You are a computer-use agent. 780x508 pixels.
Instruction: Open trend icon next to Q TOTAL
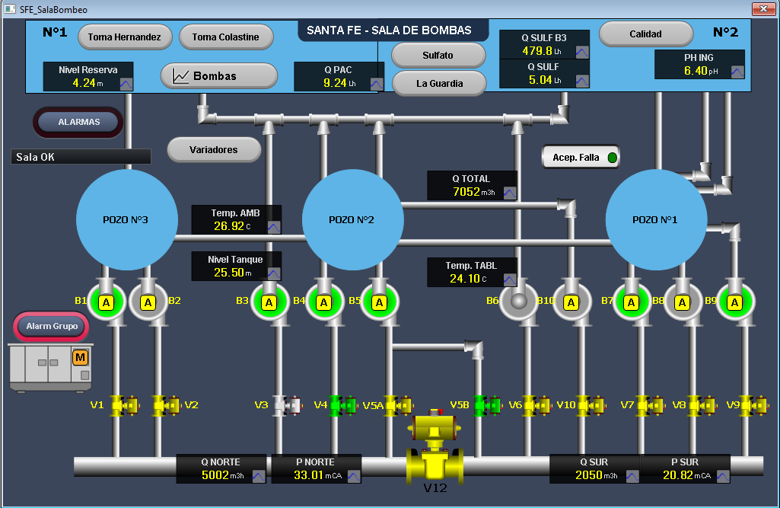[x=510, y=193]
